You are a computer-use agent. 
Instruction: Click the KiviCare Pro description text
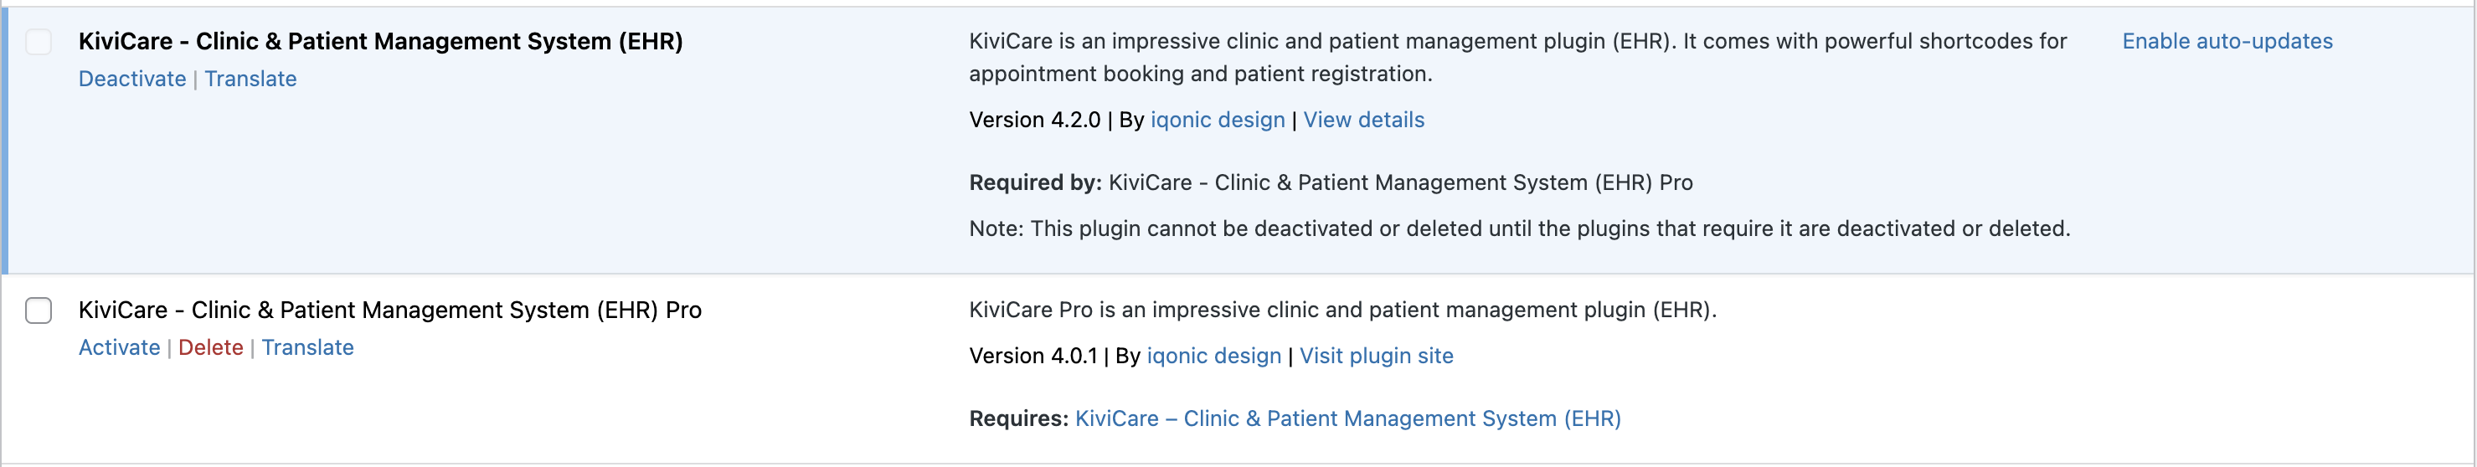(1342, 310)
